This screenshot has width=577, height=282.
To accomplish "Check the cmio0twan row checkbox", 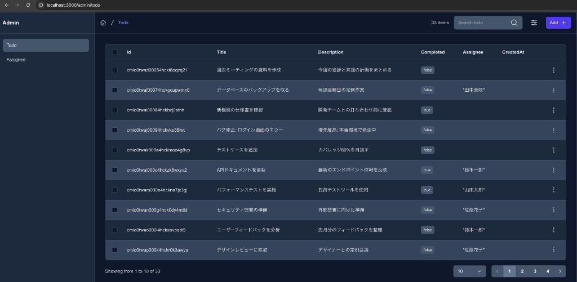I will click(x=115, y=209).
